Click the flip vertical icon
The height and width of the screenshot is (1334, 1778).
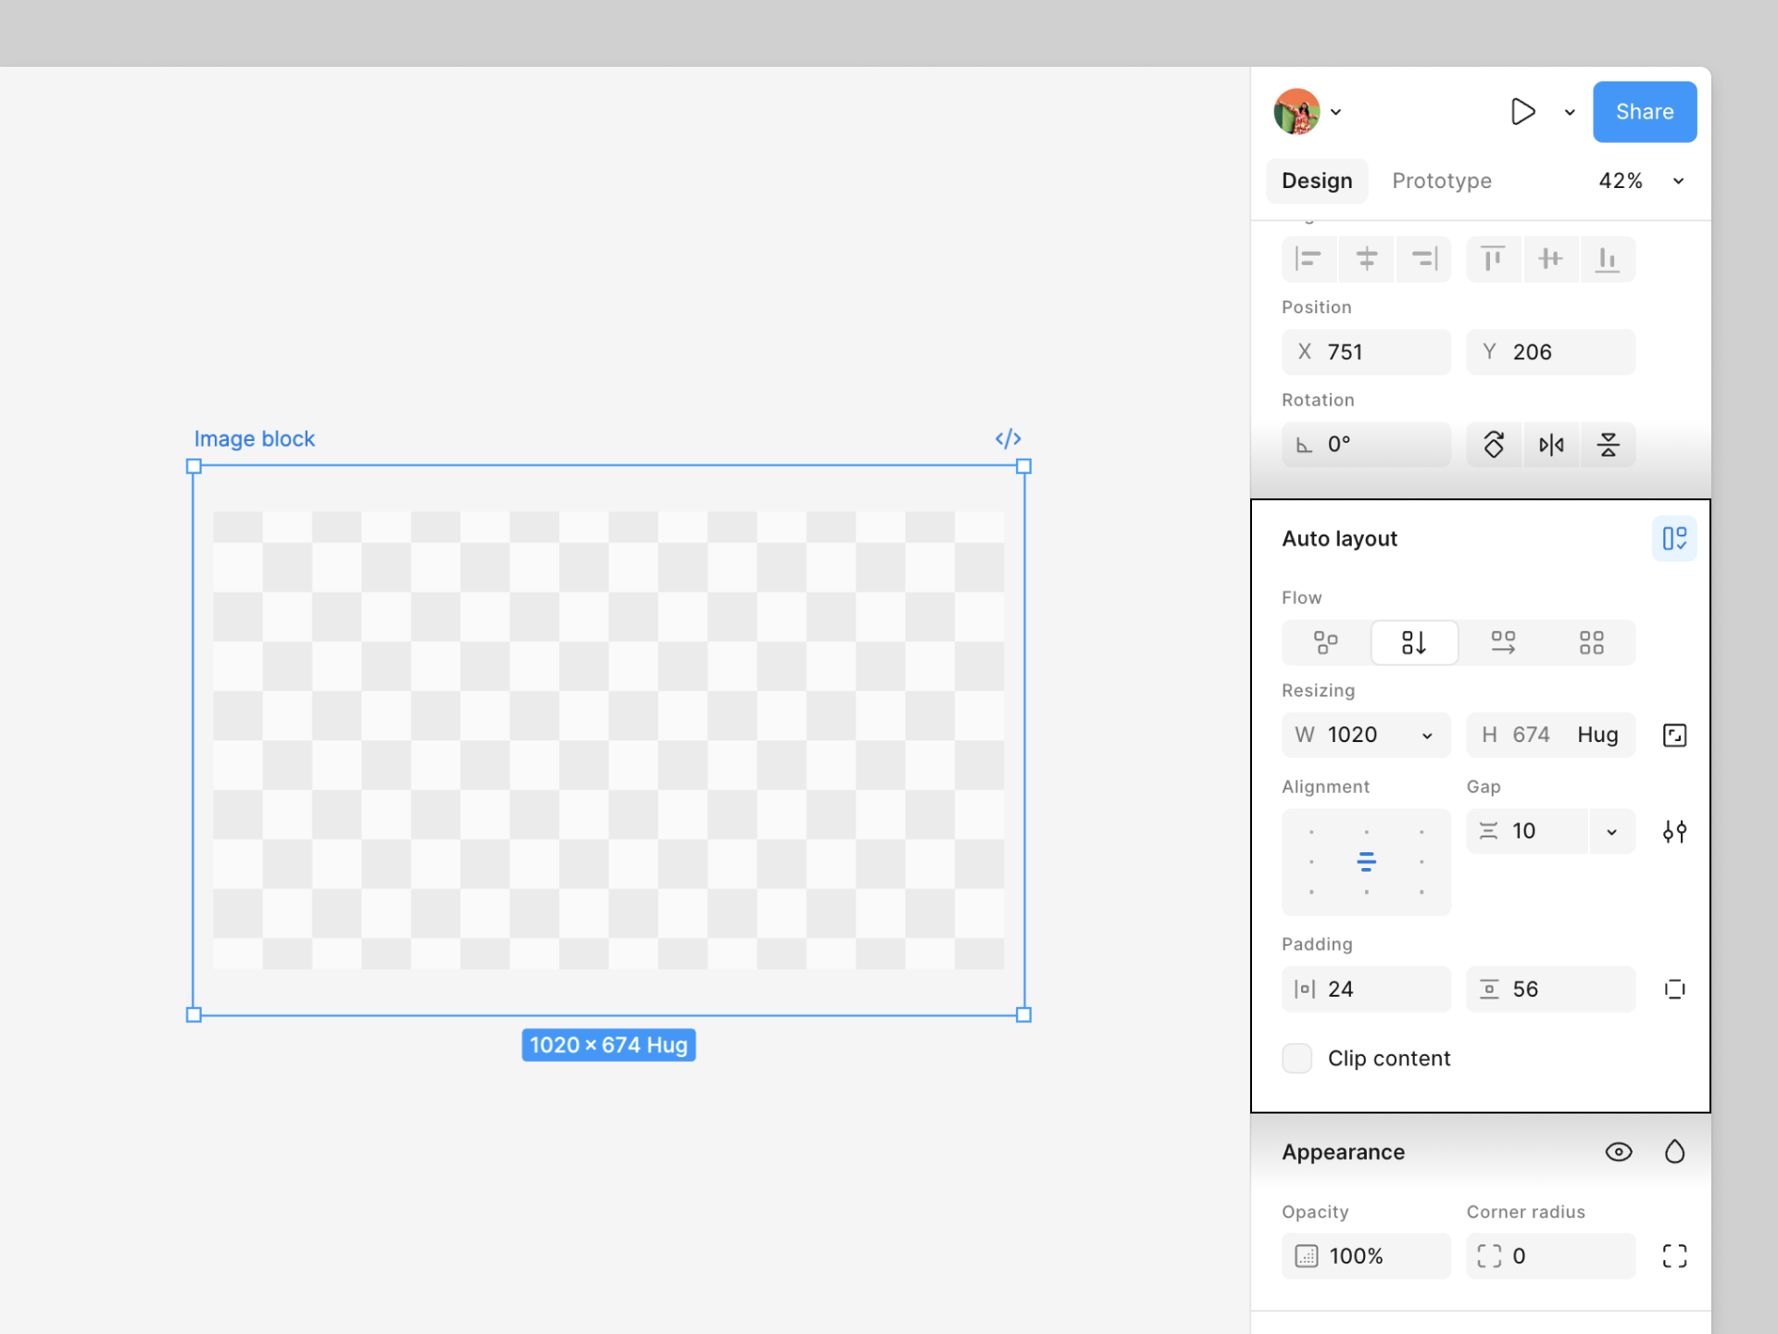point(1608,445)
